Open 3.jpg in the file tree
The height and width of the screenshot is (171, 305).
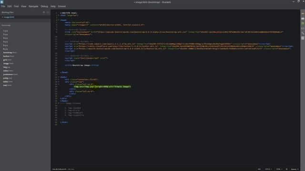pos(5,38)
